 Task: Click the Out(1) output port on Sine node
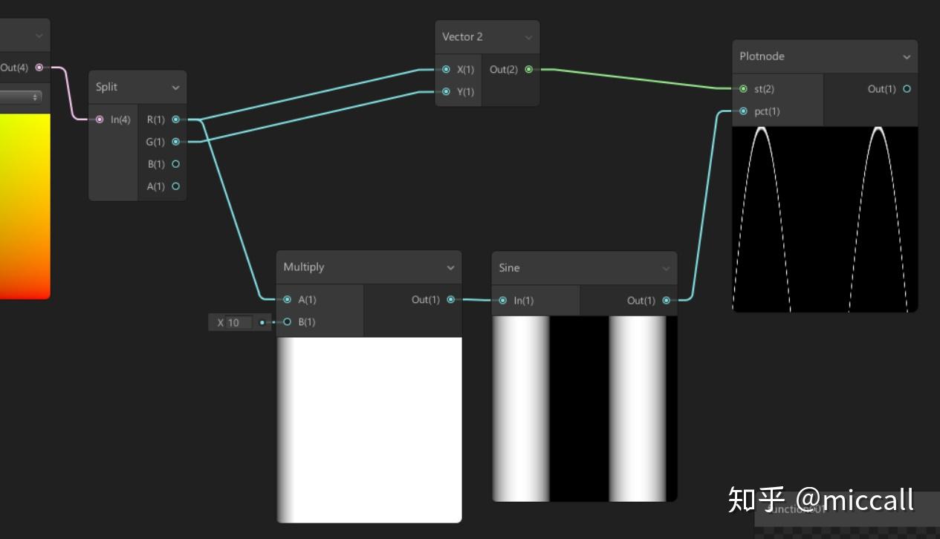click(666, 300)
